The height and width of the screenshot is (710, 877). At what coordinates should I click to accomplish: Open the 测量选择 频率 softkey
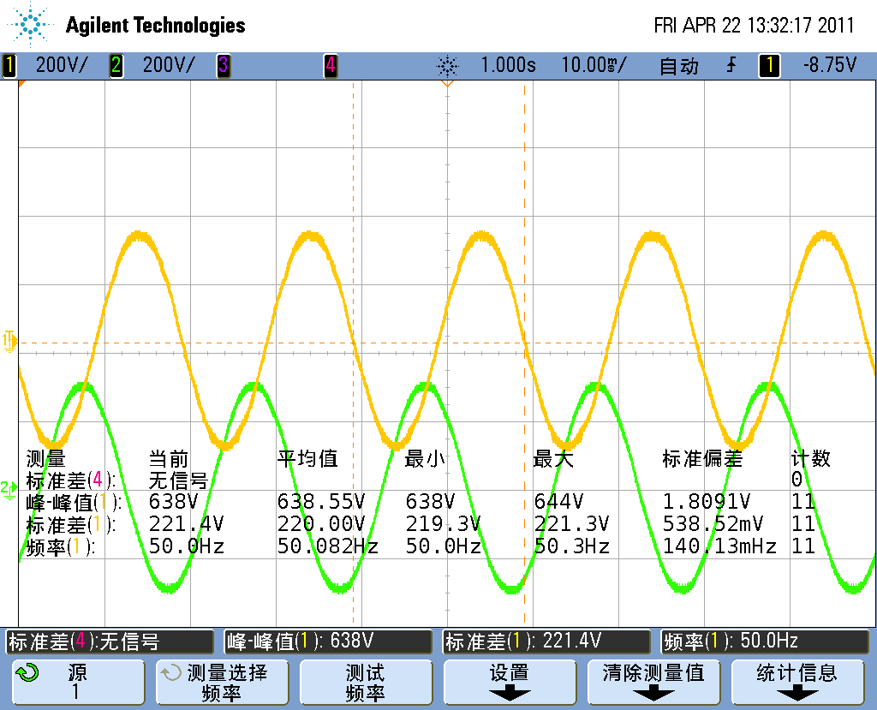pos(221,683)
